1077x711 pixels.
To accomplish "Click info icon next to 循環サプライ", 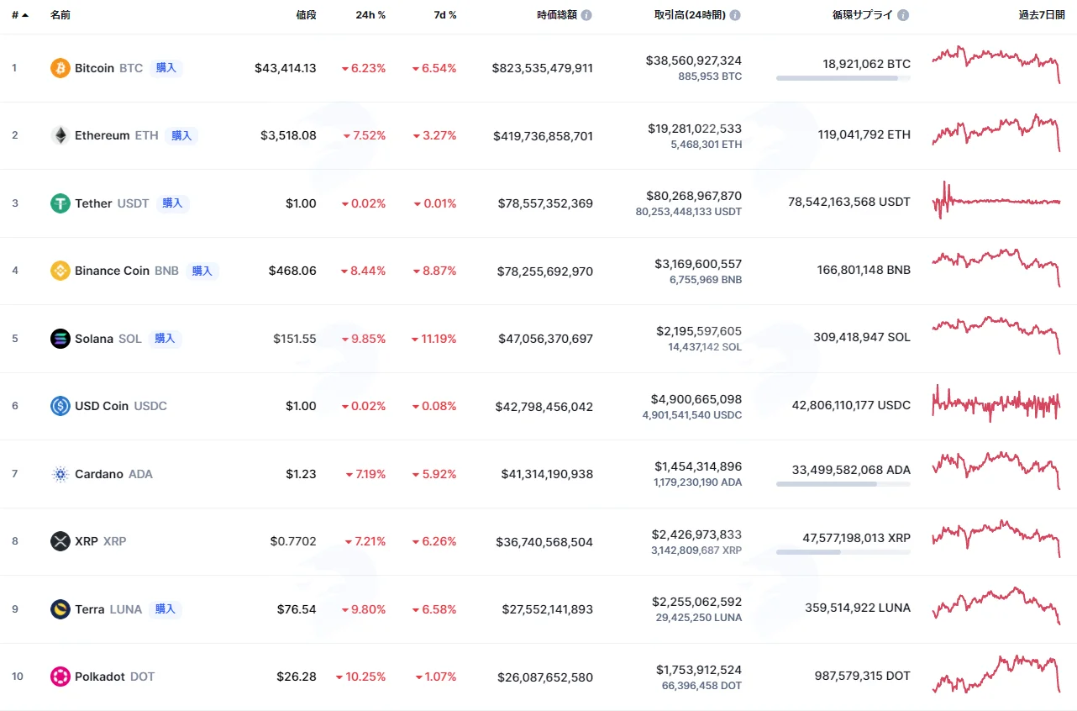I will (x=903, y=15).
